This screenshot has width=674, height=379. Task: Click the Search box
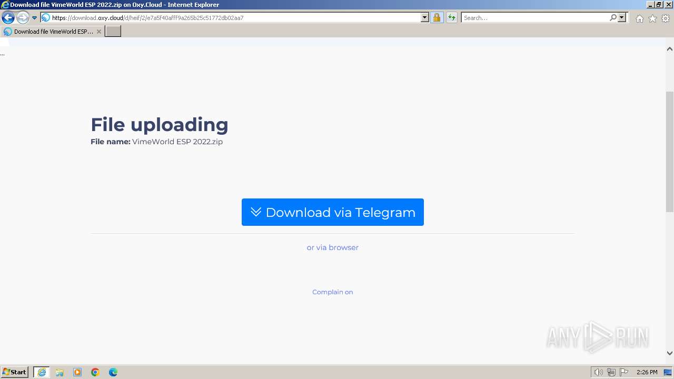point(534,18)
